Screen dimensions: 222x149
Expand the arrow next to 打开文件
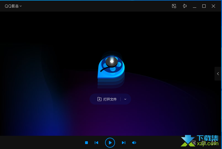[x=125, y=99]
